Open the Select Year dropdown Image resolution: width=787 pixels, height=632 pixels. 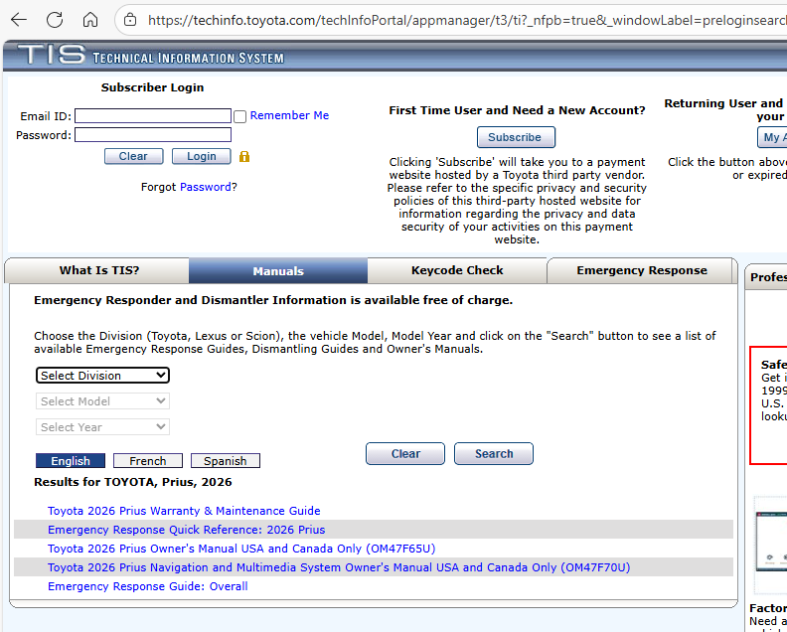[x=102, y=427]
